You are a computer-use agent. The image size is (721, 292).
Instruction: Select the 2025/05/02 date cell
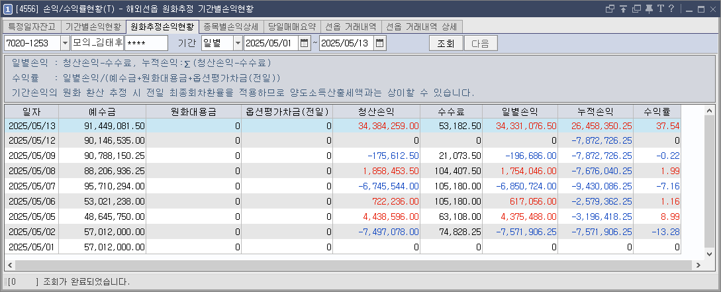click(32, 232)
